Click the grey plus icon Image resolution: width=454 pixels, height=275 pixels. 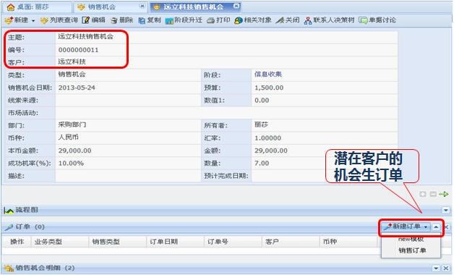[x=423, y=194]
